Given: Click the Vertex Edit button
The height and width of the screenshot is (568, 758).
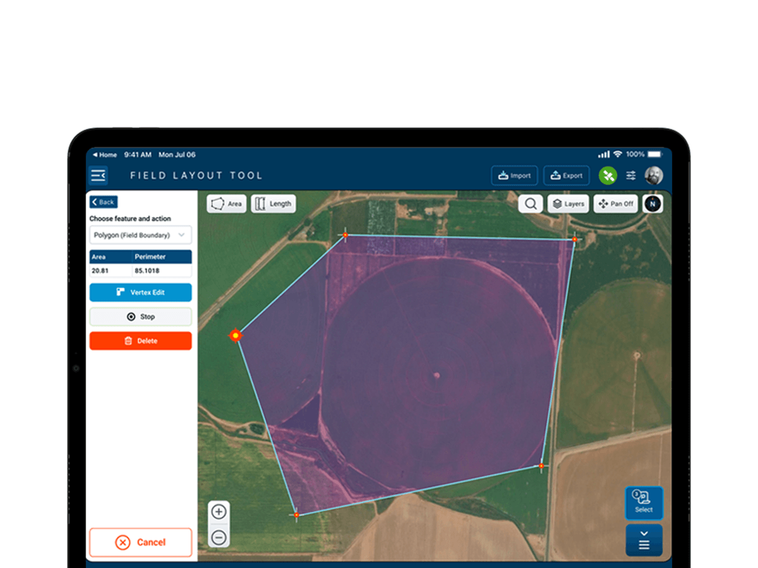Looking at the screenshot, I should [x=140, y=293].
